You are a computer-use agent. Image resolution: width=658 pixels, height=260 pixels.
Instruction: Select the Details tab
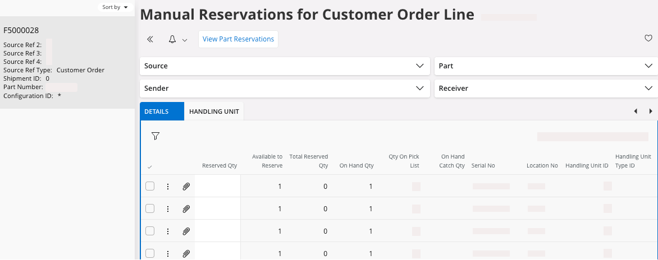(x=157, y=112)
